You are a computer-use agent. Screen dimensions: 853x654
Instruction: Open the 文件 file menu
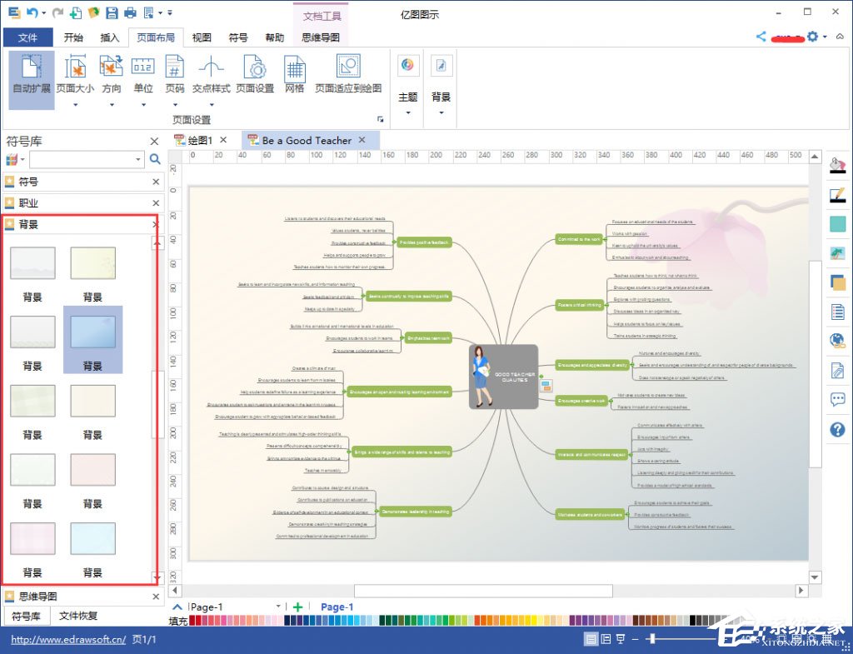coord(27,37)
